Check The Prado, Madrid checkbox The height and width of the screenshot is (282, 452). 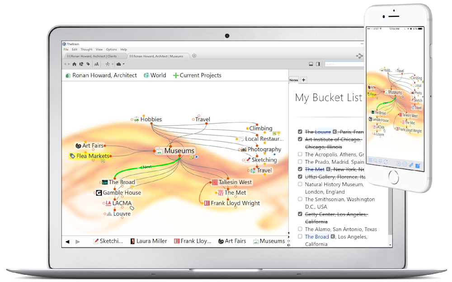click(300, 162)
